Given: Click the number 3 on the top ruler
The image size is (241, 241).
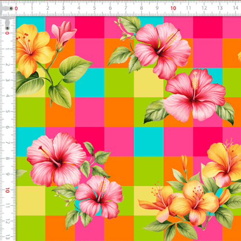Looking at the screenshot, I should pyautogui.click(x=63, y=8).
